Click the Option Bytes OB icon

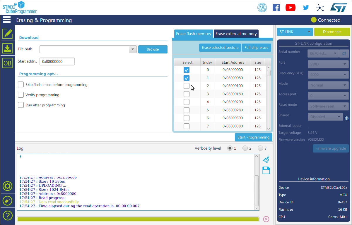click(x=7, y=63)
